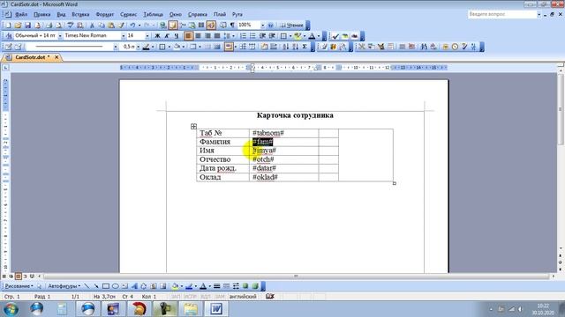Image resolution: width=565 pixels, height=317 pixels.
Task: Select the Line drawing tool
Action: click(x=87, y=286)
